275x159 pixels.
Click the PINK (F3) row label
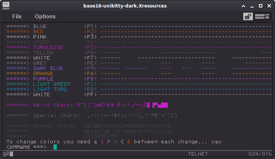click(x=40, y=37)
